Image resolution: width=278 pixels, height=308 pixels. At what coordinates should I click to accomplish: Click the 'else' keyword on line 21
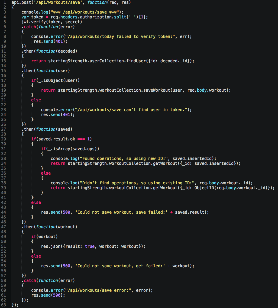[x=36, y=100]
